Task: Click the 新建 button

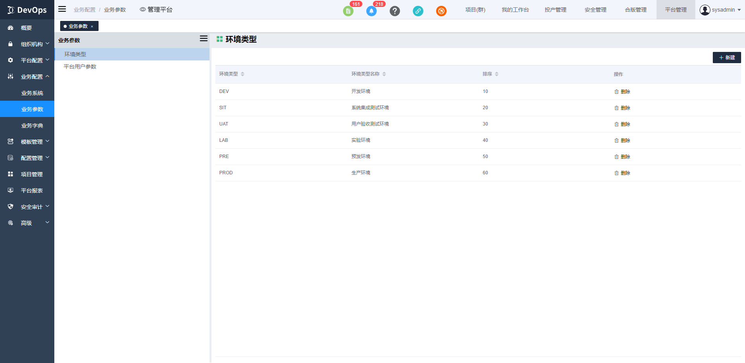Action: coord(726,58)
